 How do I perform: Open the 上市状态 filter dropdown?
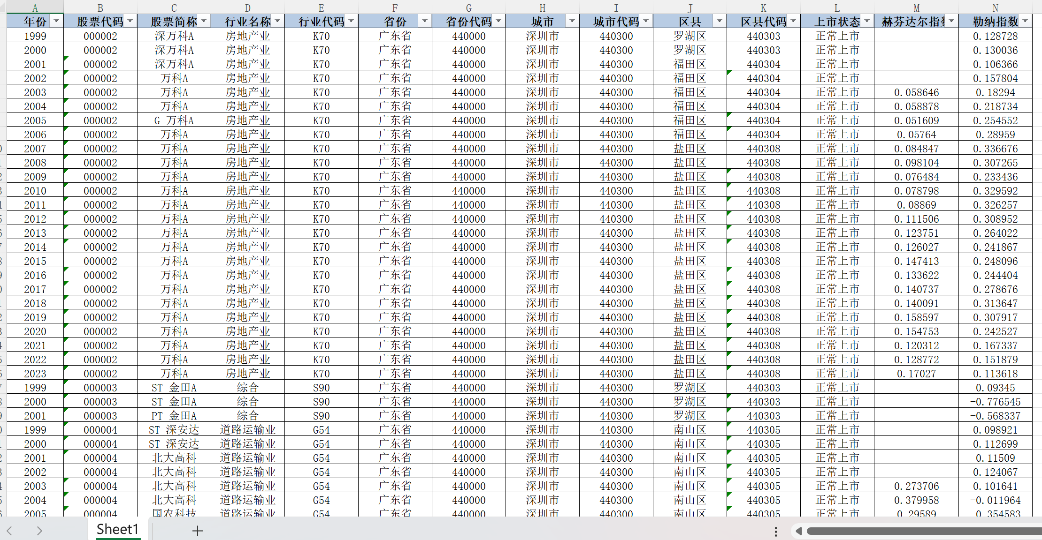coord(867,21)
